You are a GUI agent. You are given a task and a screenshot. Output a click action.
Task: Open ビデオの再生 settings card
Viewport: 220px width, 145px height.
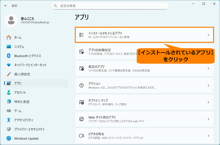pyautogui.click(x=144, y=136)
